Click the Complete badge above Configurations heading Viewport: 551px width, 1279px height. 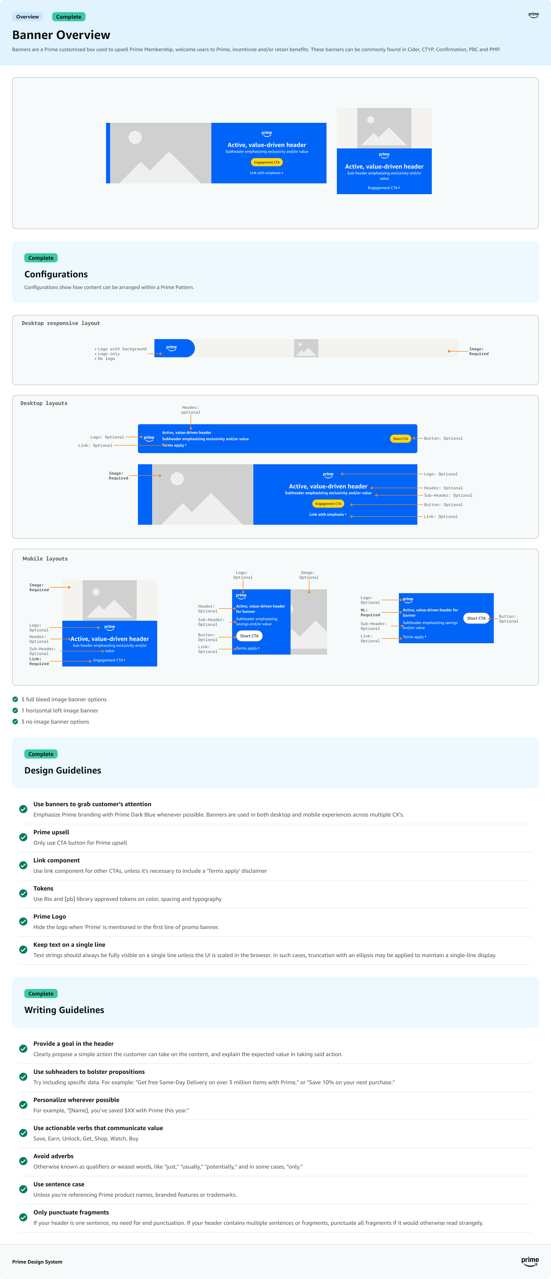[41, 258]
